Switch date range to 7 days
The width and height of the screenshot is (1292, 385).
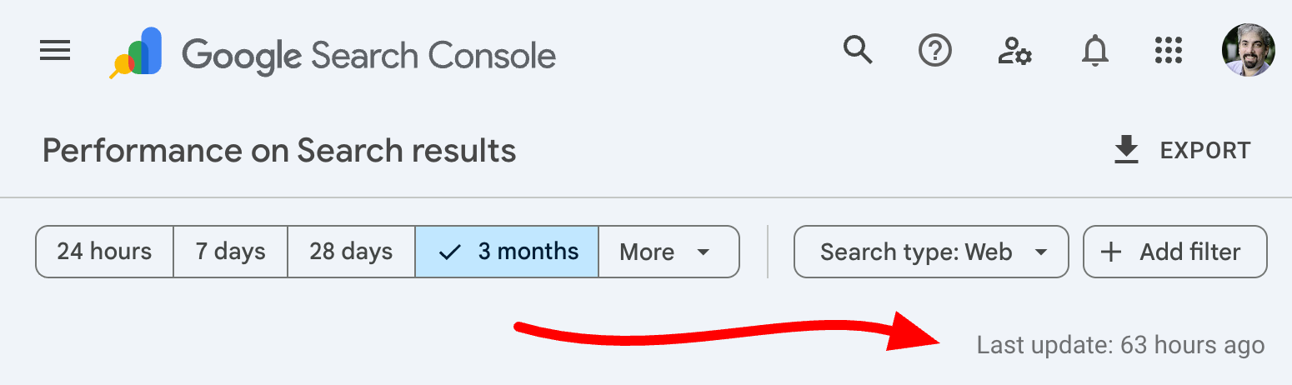[230, 252]
